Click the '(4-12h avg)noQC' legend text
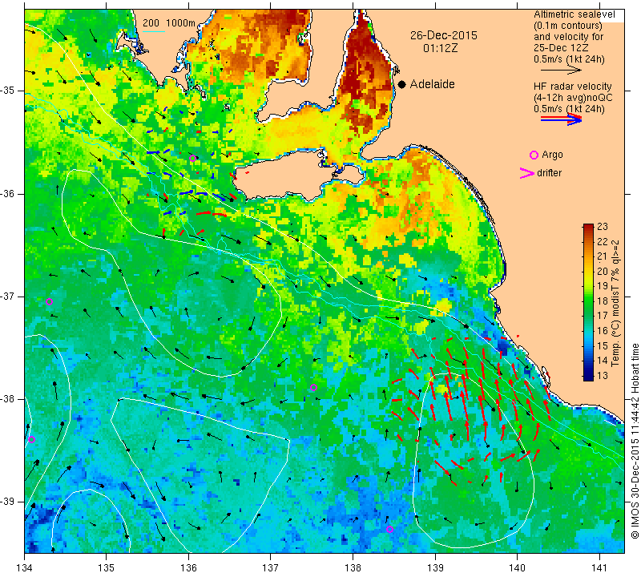641x577 pixels. (x=573, y=98)
